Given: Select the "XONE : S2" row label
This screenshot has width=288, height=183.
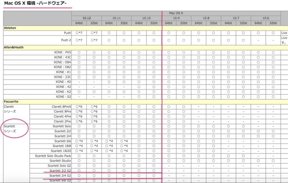Looking at the screenshot, I should point(63,97).
